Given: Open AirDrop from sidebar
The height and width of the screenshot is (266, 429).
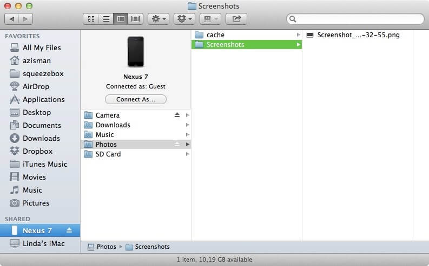Looking at the screenshot, I should [x=40, y=86].
